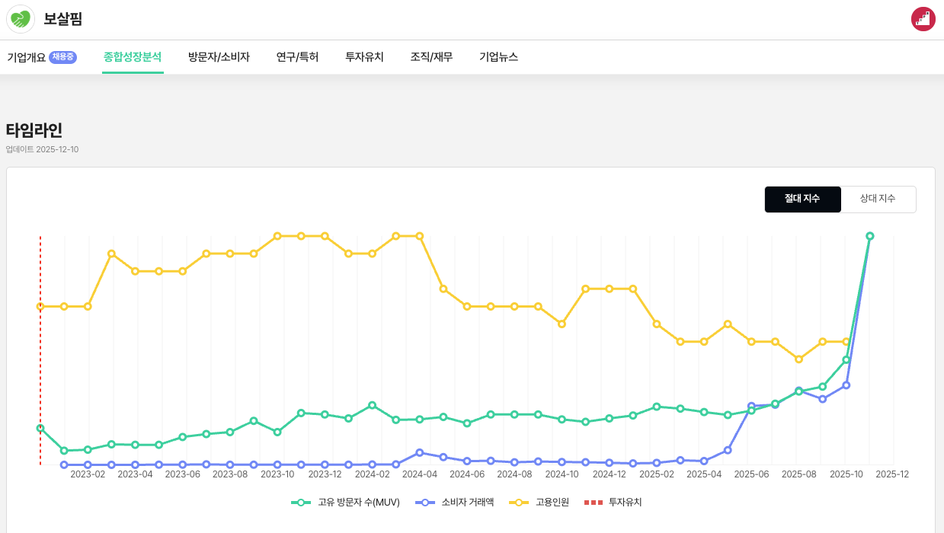Switch to 상대 지수 view
The width and height of the screenshot is (944, 533).
[x=878, y=199]
